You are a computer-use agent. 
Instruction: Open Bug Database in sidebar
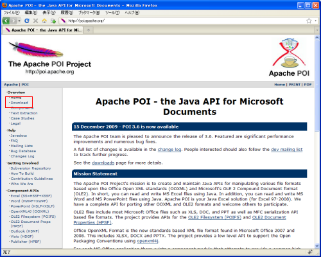point(23,151)
